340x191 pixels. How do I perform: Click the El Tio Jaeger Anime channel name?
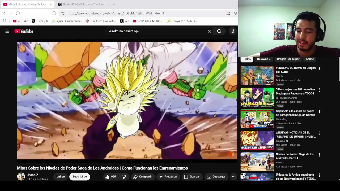pyautogui.click(x=286, y=98)
